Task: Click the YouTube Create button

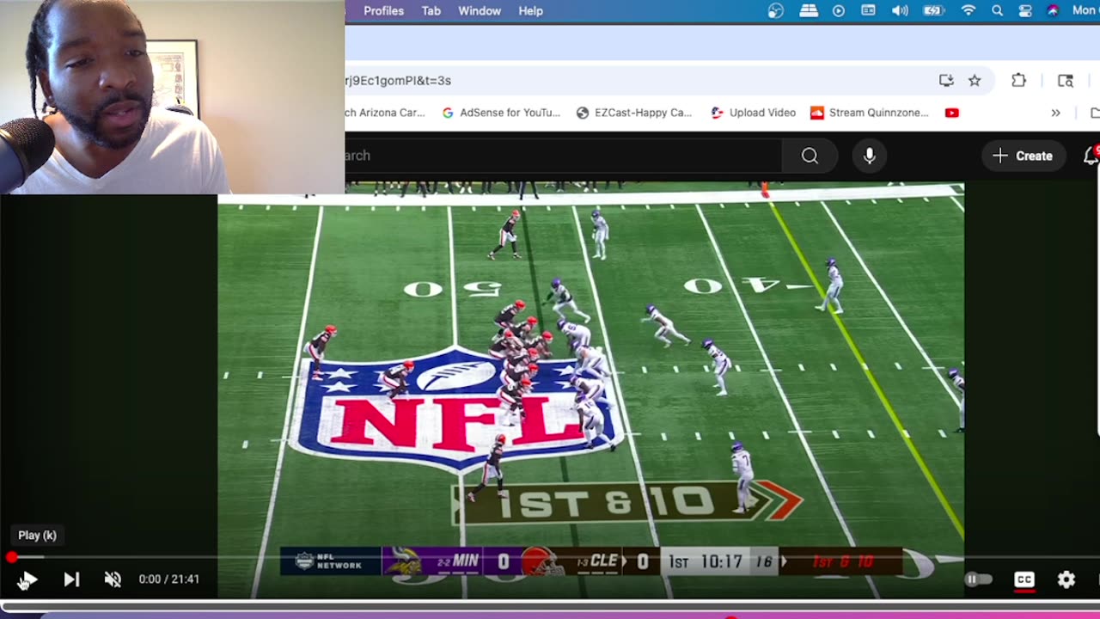Action: click(x=1023, y=156)
